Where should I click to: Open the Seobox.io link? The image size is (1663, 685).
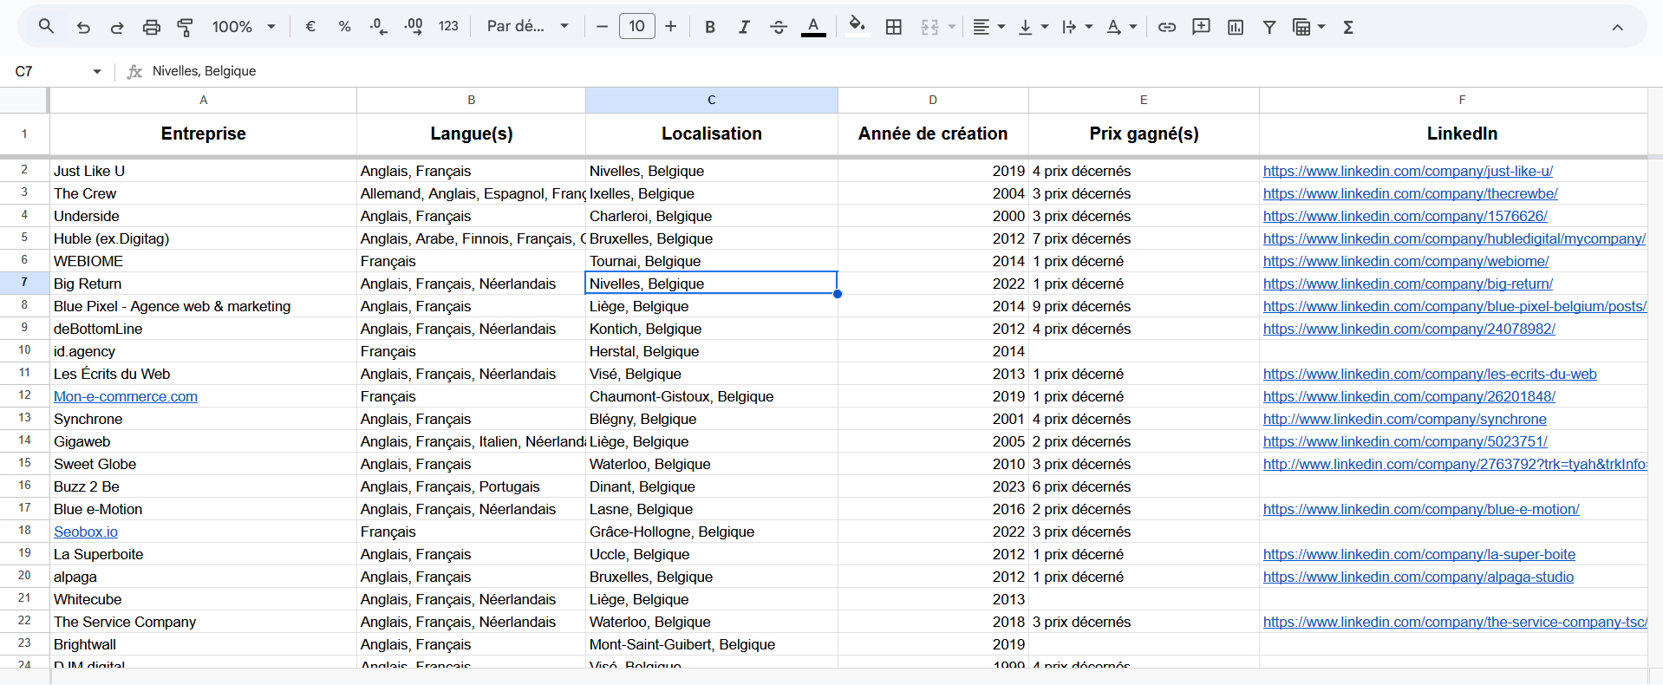[x=86, y=532]
